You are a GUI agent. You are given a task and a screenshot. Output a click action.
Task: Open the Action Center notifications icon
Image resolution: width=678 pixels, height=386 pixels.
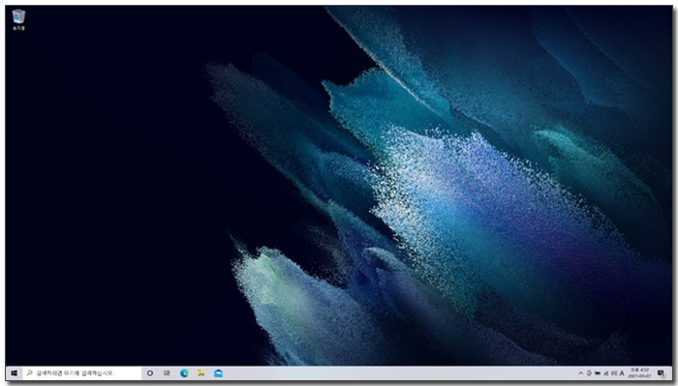(661, 373)
